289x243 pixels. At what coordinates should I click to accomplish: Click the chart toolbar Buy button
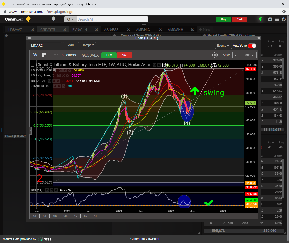click(x=109, y=55)
